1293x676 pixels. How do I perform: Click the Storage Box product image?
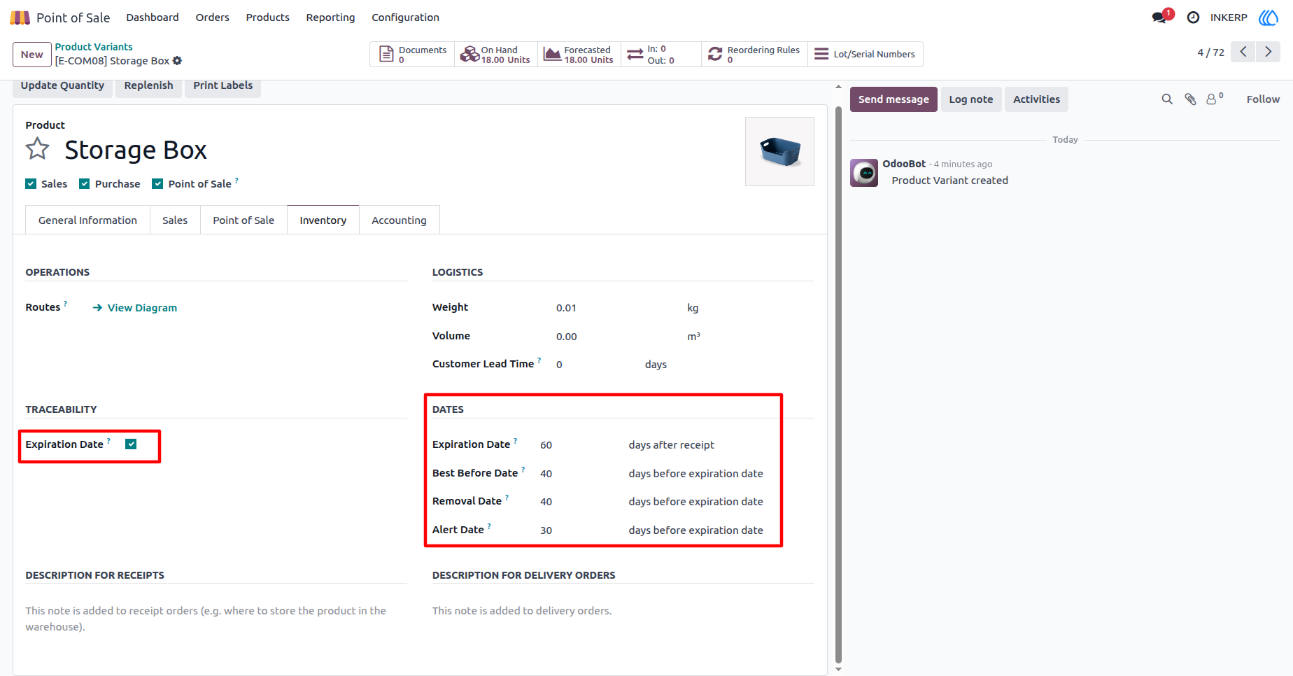779,151
